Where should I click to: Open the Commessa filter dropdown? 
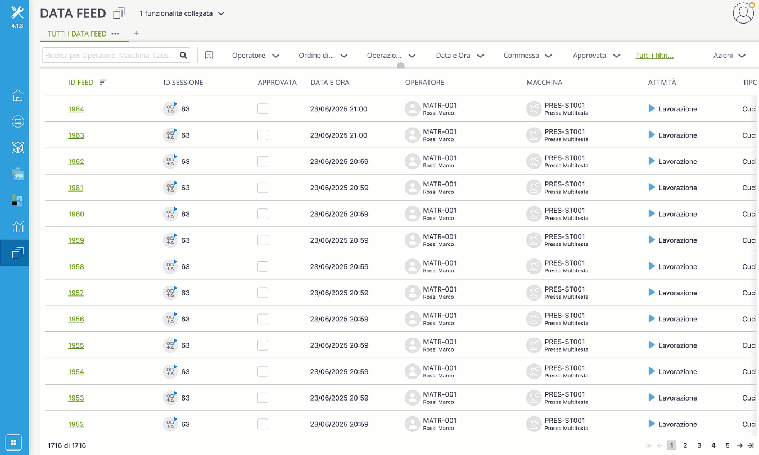pyautogui.click(x=528, y=56)
